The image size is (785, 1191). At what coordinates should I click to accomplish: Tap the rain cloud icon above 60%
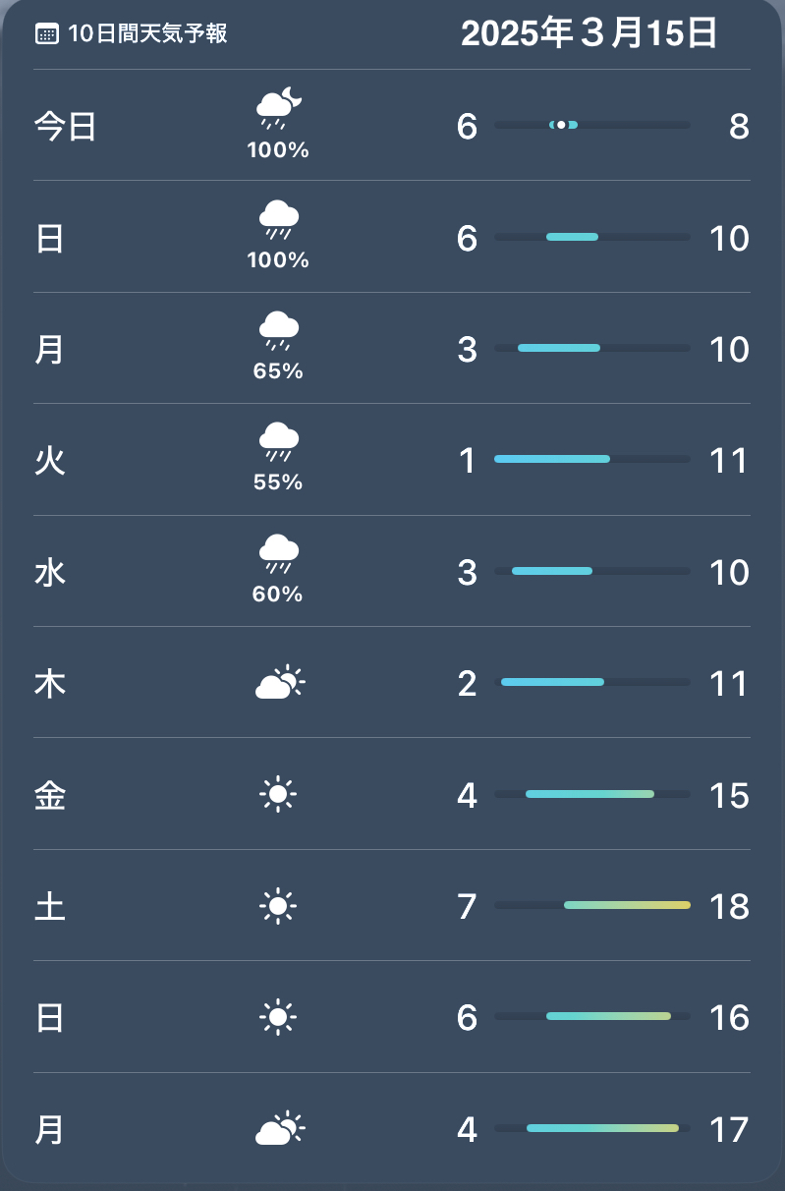[279, 553]
